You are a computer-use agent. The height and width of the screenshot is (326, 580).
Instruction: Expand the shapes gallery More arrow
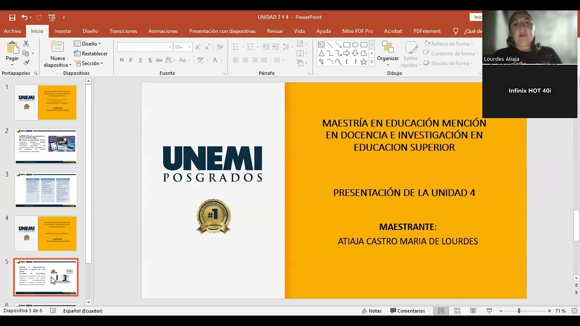click(x=372, y=62)
